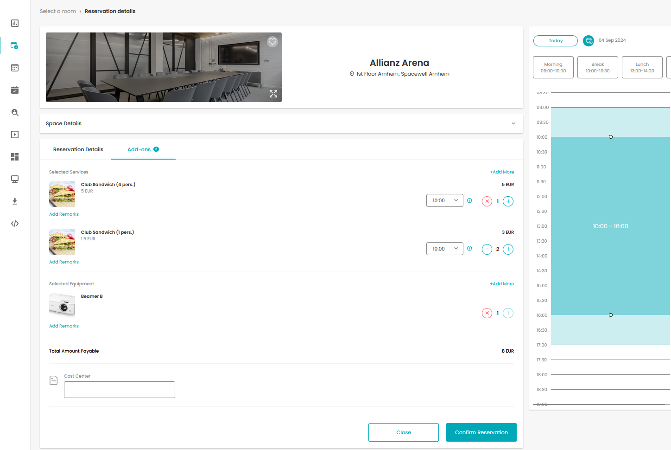Open the code brackets sidebar icon
The width and height of the screenshot is (671, 450).
(x=15, y=224)
